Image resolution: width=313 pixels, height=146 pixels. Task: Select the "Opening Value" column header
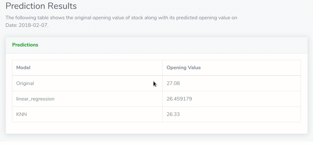click(184, 68)
